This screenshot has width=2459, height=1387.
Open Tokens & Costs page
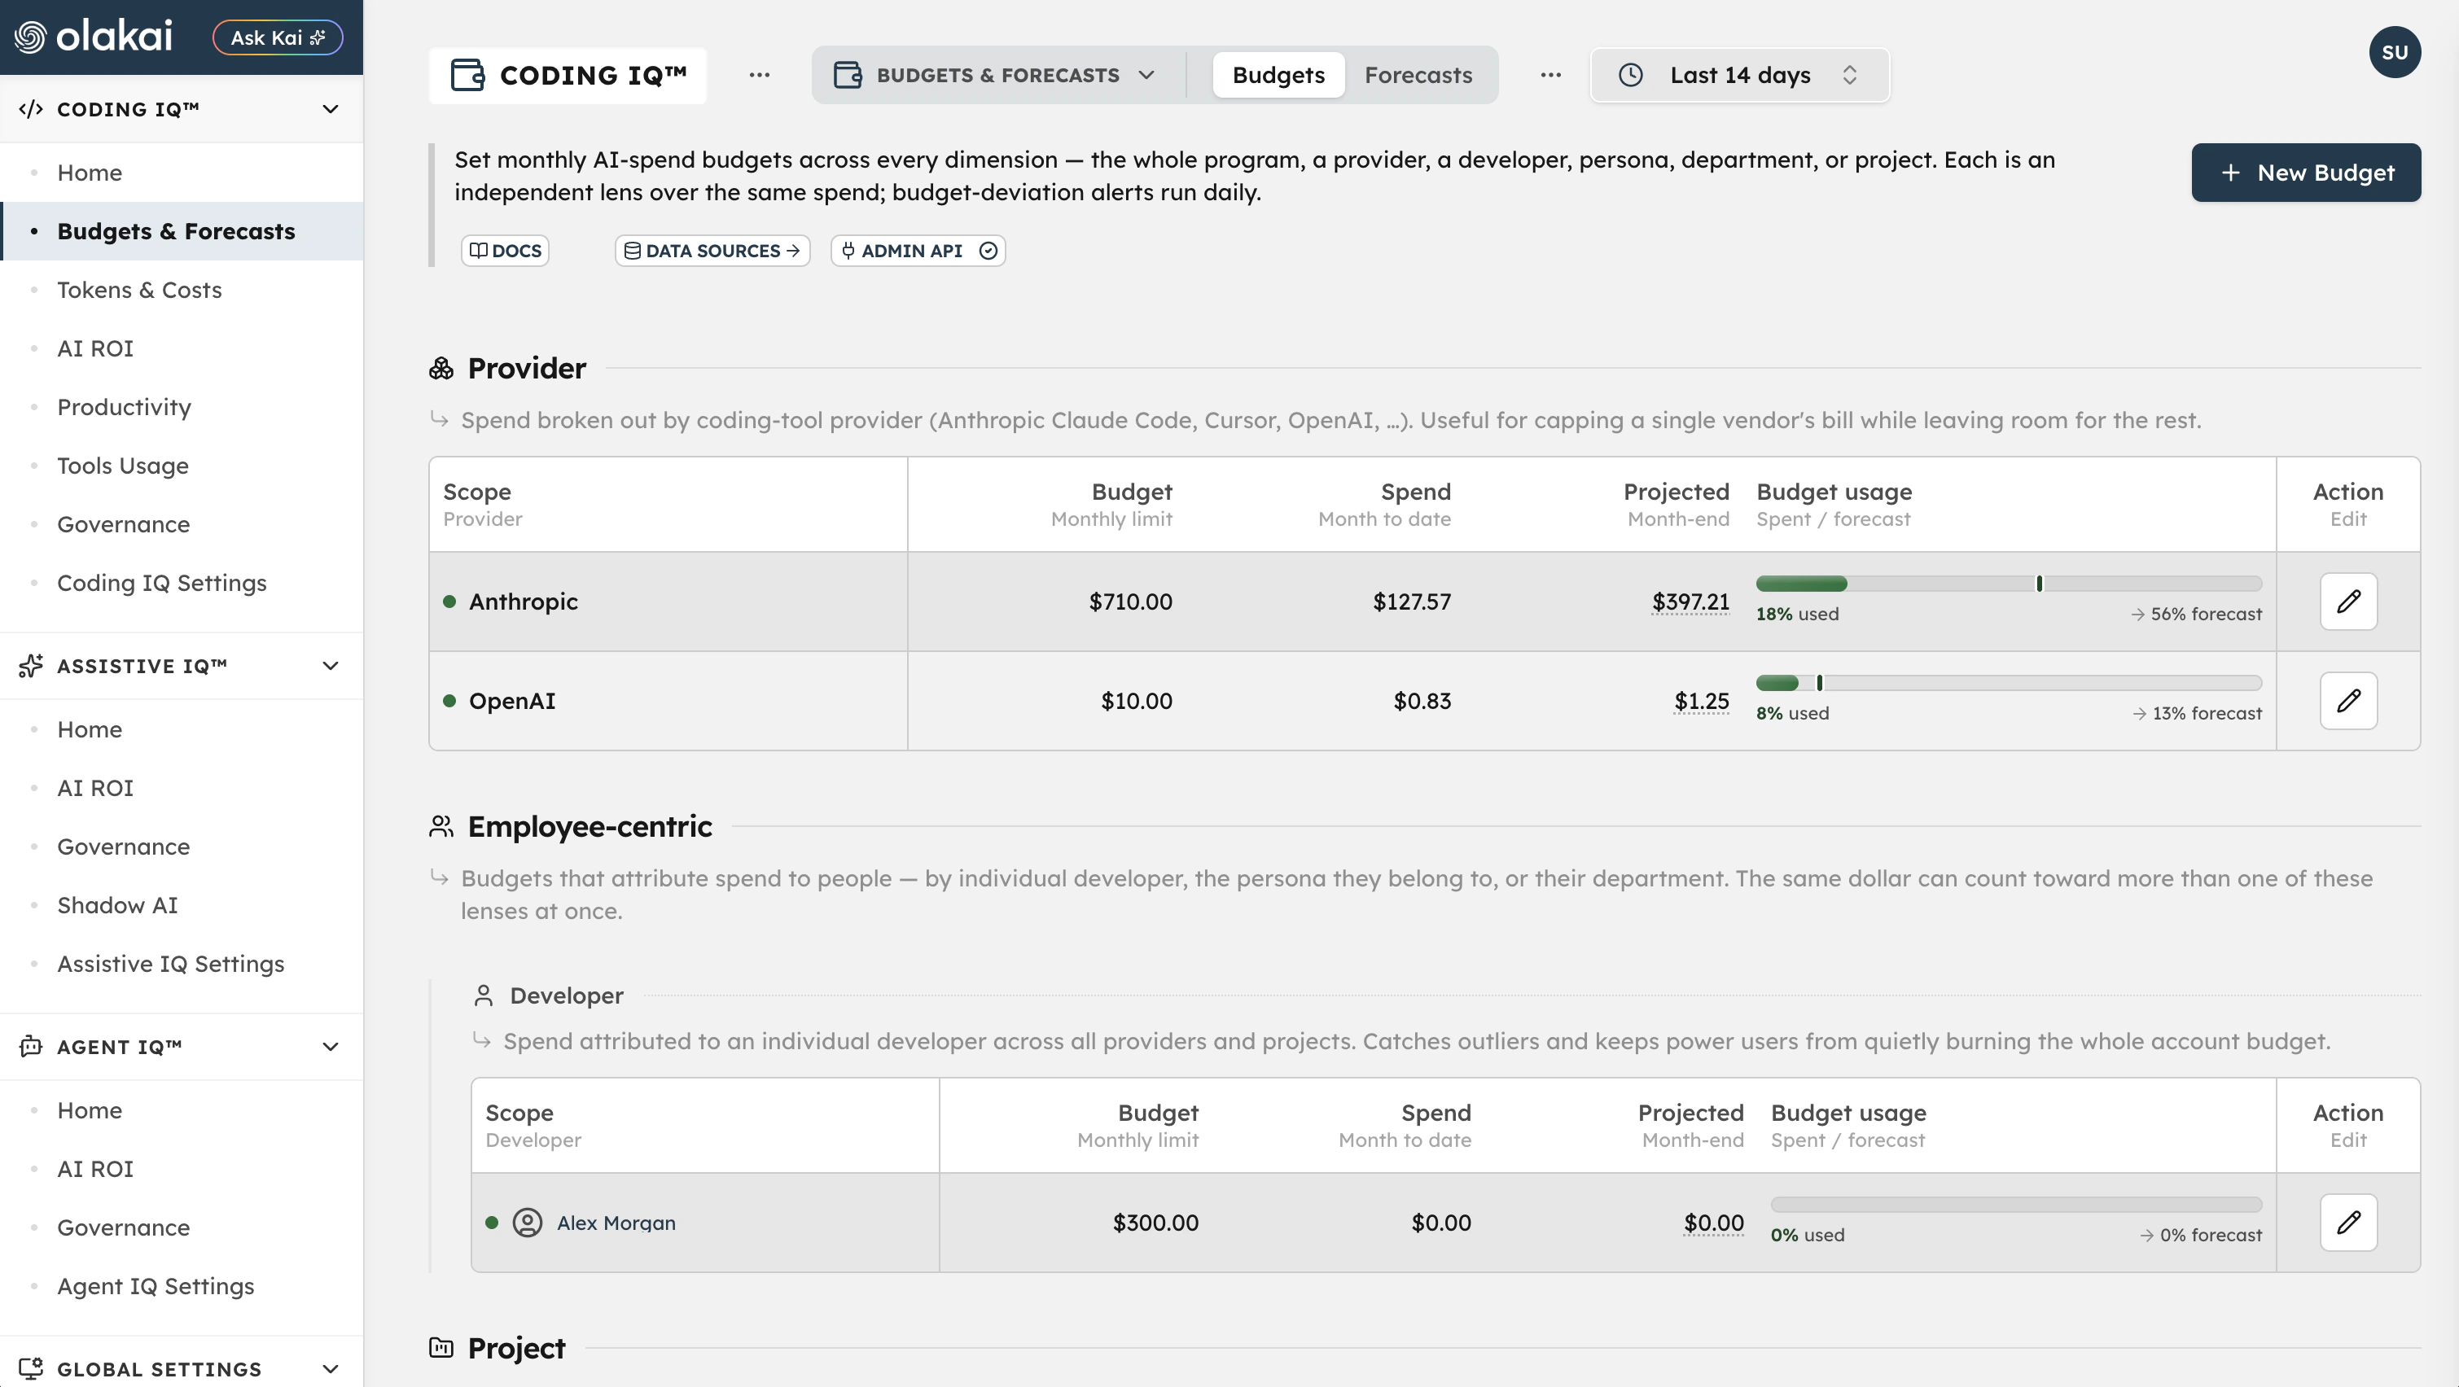(x=139, y=291)
